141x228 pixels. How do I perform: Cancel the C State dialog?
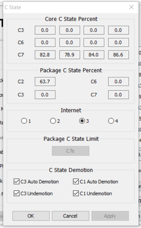point(70,216)
